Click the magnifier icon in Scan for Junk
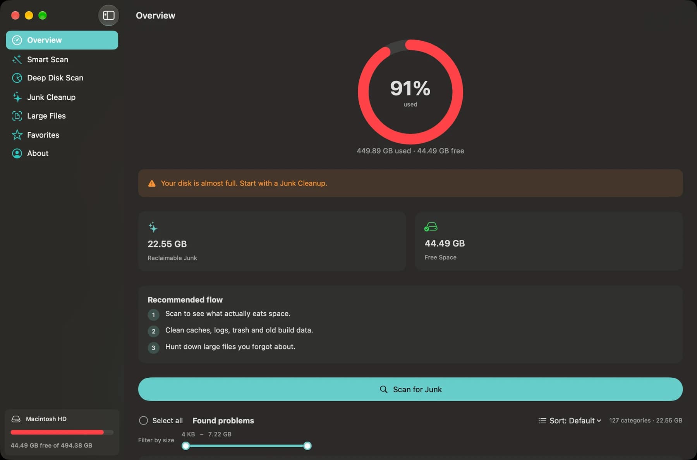 (383, 389)
